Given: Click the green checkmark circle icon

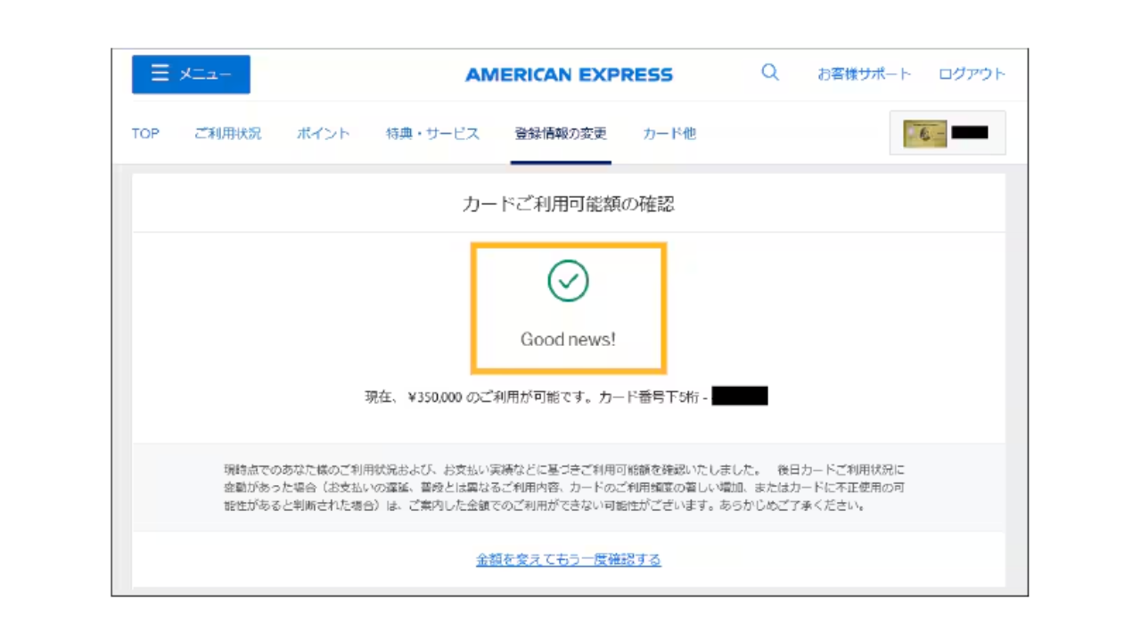Looking at the screenshot, I should (568, 281).
